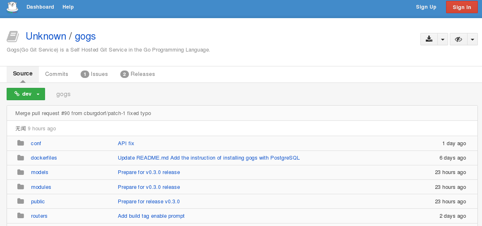This screenshot has height=226, width=482.
Task: Click the dockerfiles folder icon
Action: click(x=21, y=158)
